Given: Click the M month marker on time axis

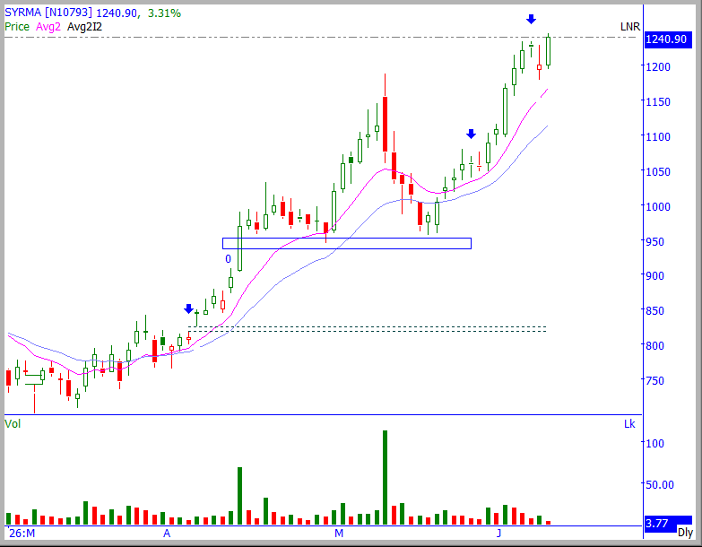Looking at the screenshot, I should 339,534.
